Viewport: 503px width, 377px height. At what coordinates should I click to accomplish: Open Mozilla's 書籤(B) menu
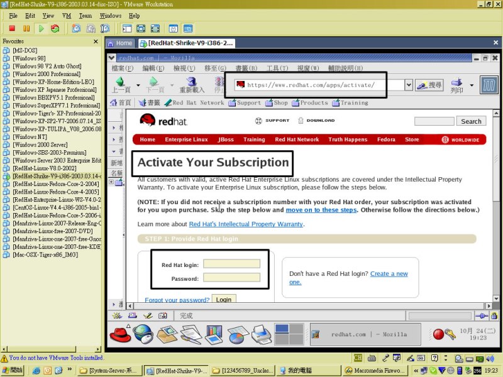(x=246, y=68)
